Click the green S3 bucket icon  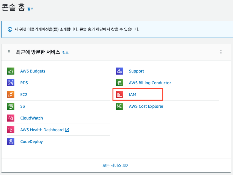(x=11, y=106)
